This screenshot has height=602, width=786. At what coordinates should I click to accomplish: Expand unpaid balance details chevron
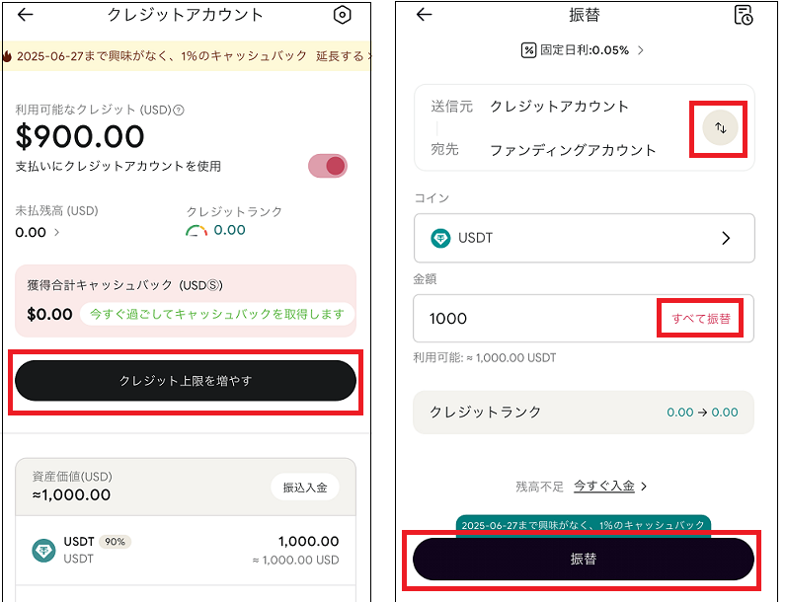point(56,233)
